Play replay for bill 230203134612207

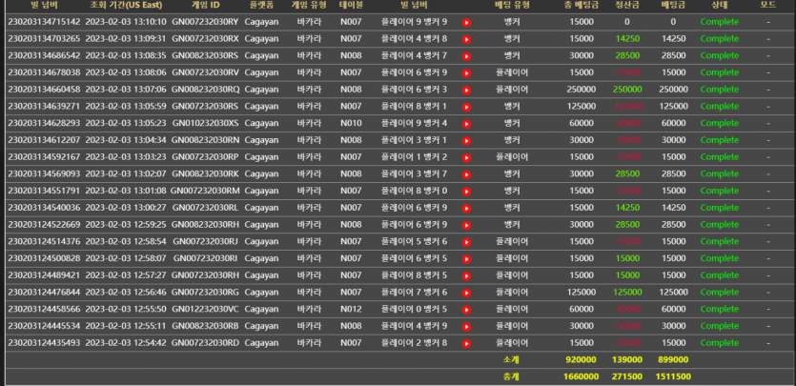tap(466, 140)
